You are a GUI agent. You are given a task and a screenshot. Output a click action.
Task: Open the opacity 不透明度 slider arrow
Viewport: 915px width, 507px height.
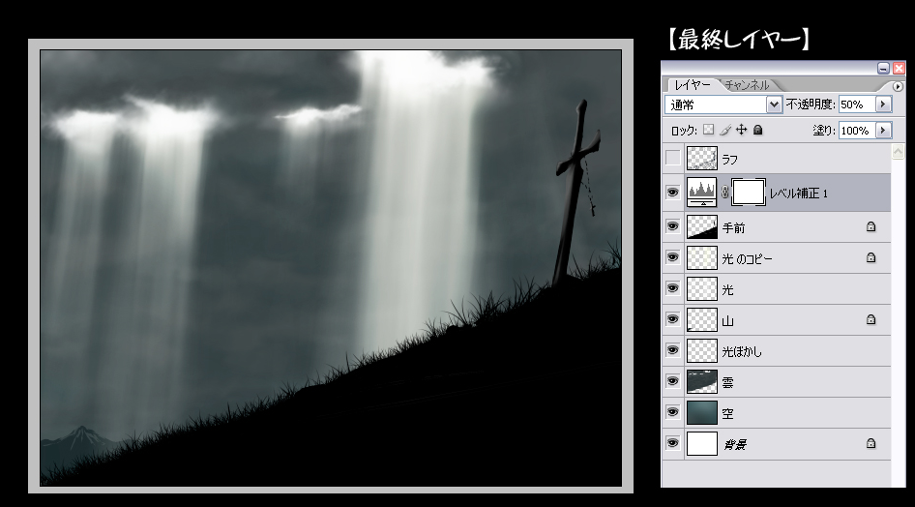click(x=883, y=104)
